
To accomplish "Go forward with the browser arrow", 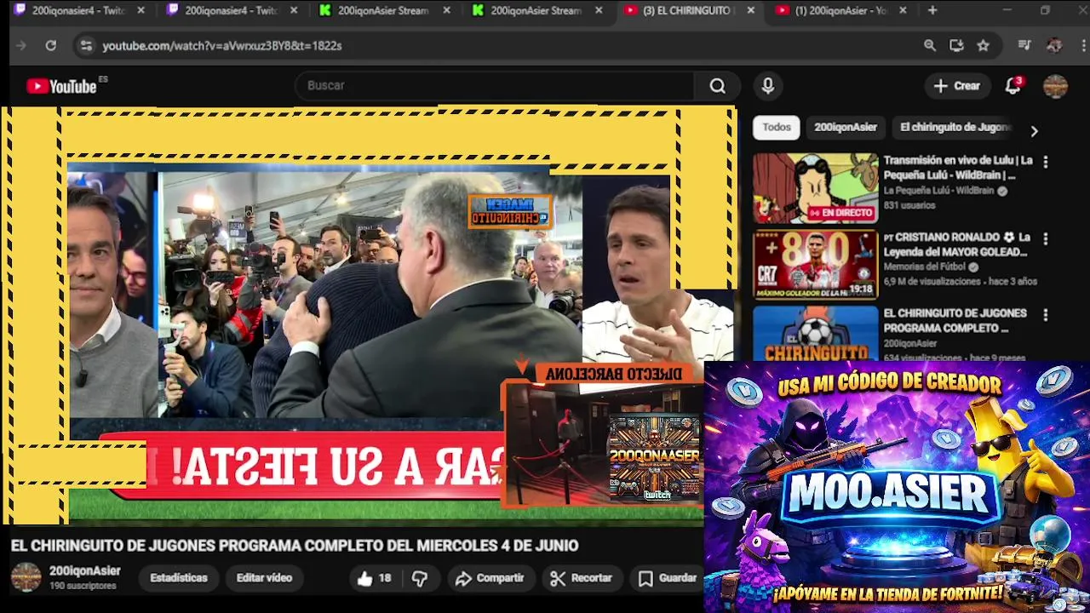I will (21, 46).
